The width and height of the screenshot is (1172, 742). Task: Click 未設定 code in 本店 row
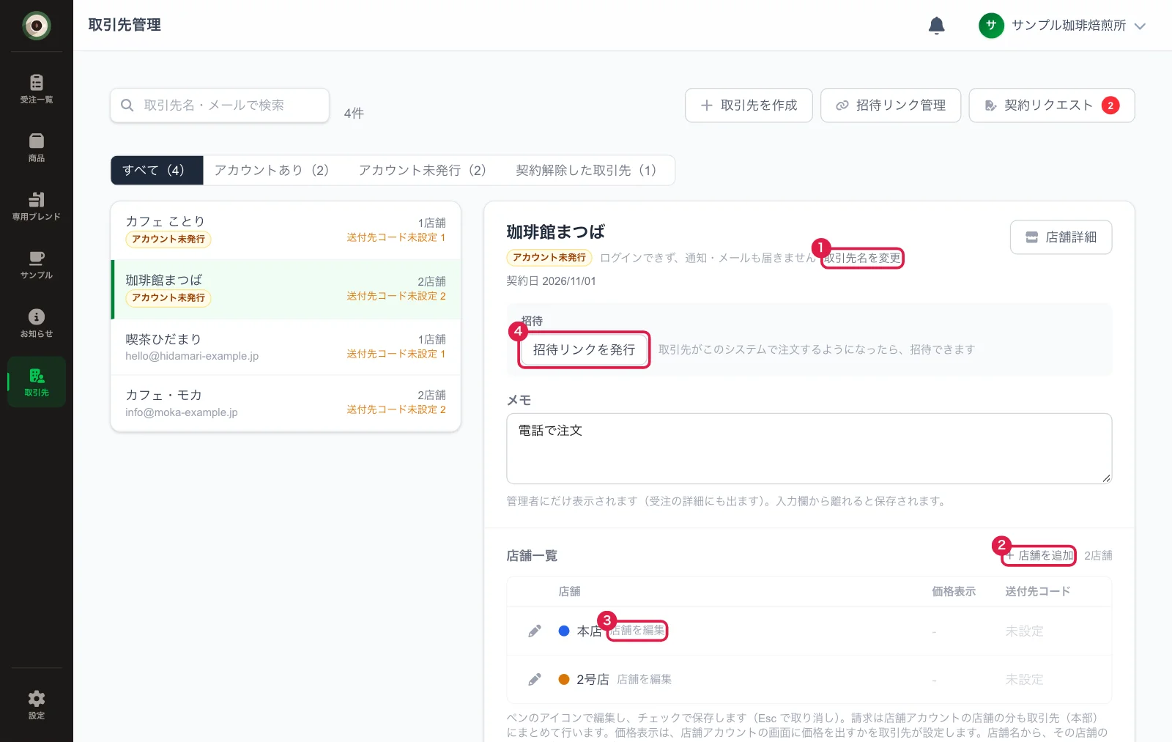coord(1024,631)
